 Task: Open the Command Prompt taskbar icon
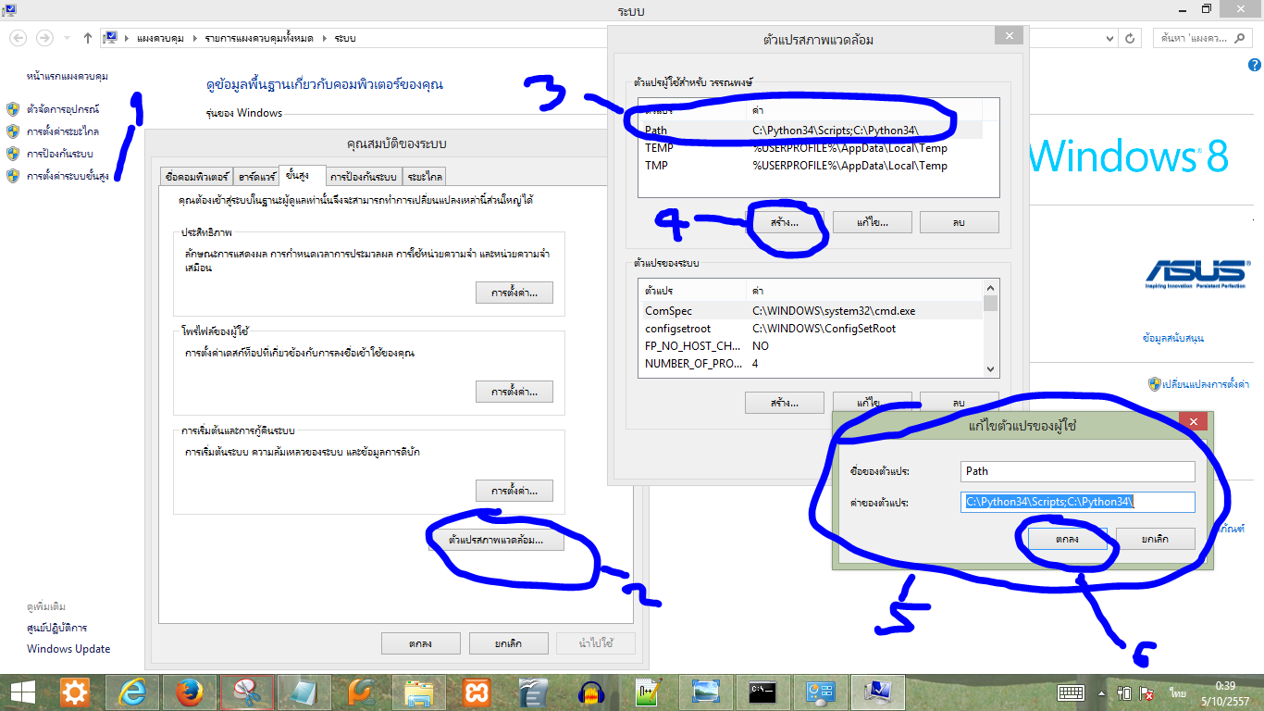click(x=762, y=692)
